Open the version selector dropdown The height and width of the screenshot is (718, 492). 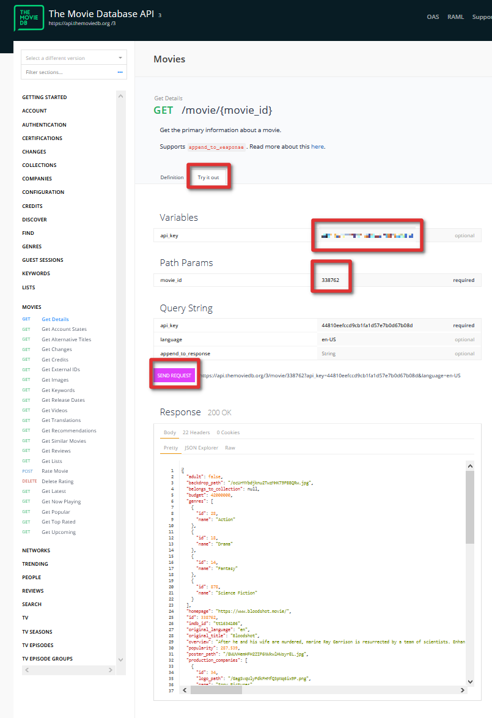(x=74, y=57)
